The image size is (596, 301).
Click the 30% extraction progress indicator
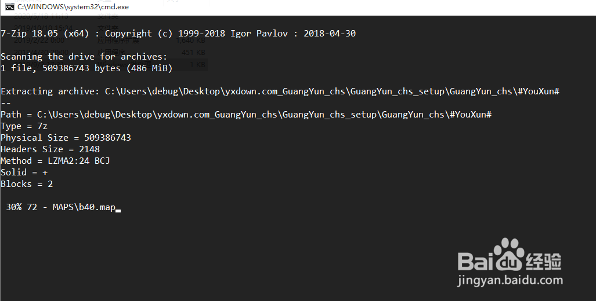point(14,207)
